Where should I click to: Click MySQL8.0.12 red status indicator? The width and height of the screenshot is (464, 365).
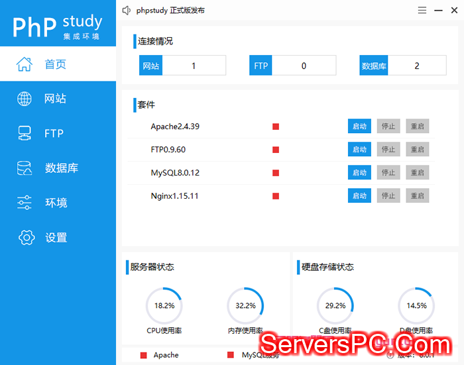[x=276, y=173]
